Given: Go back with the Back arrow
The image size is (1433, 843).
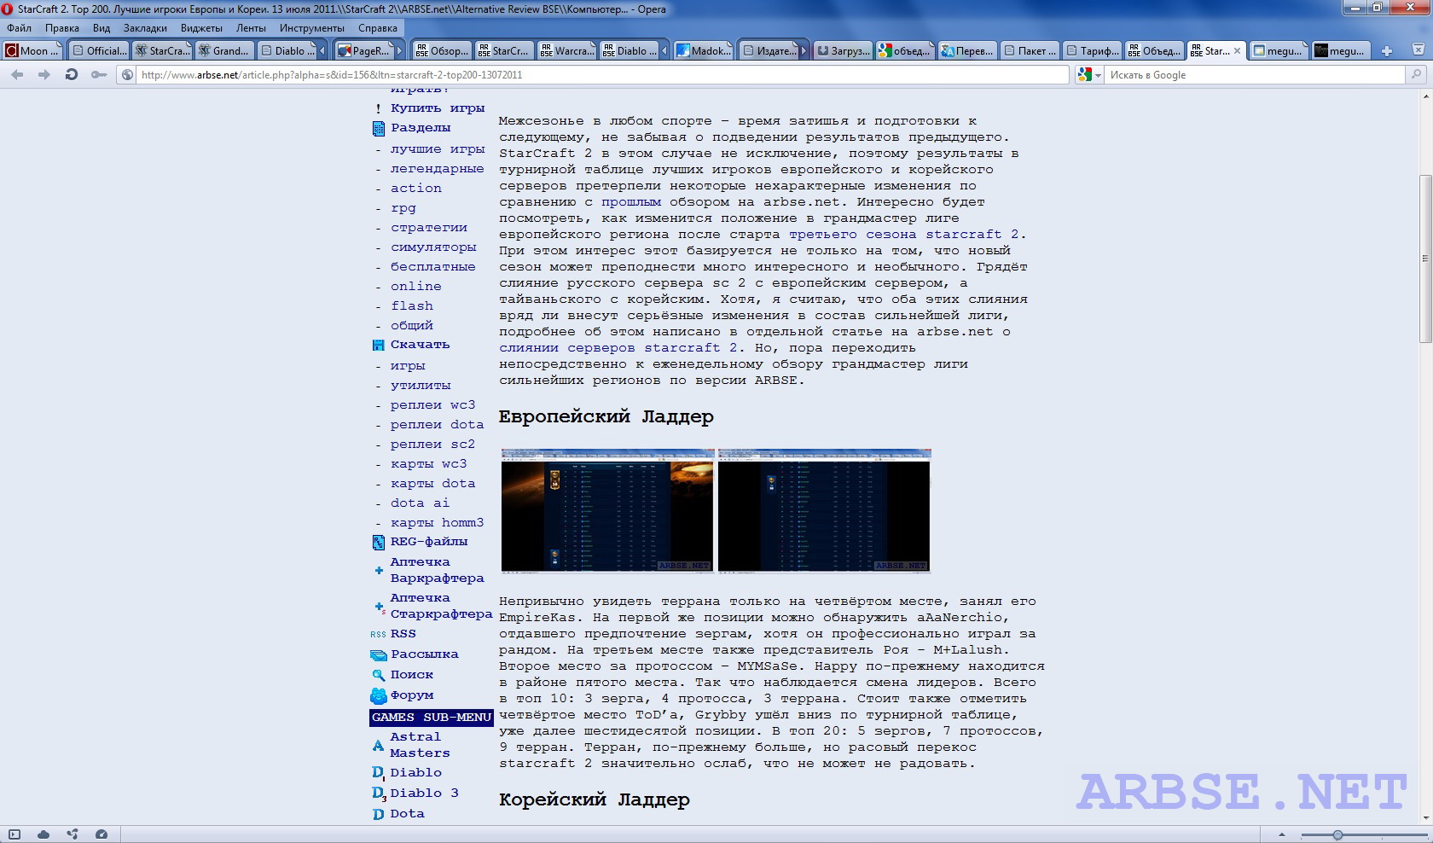Looking at the screenshot, I should point(17,75).
